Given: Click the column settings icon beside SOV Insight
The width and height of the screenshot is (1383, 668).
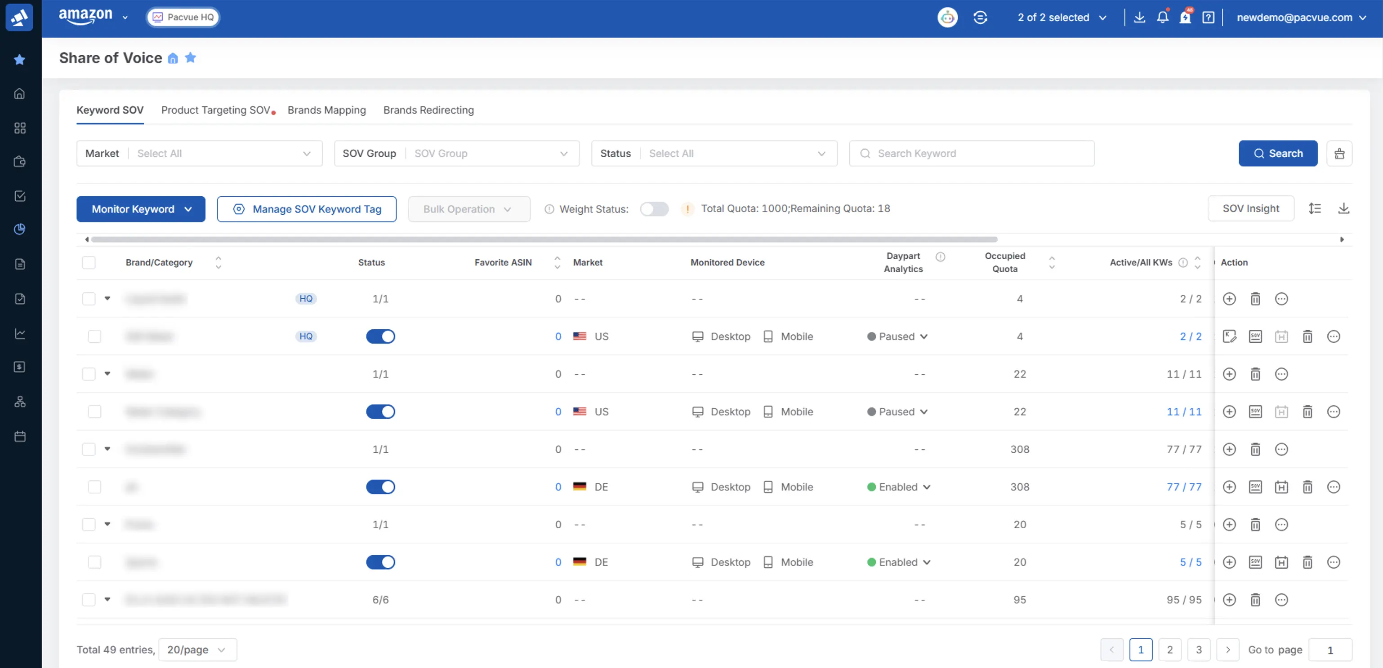Looking at the screenshot, I should (x=1315, y=209).
